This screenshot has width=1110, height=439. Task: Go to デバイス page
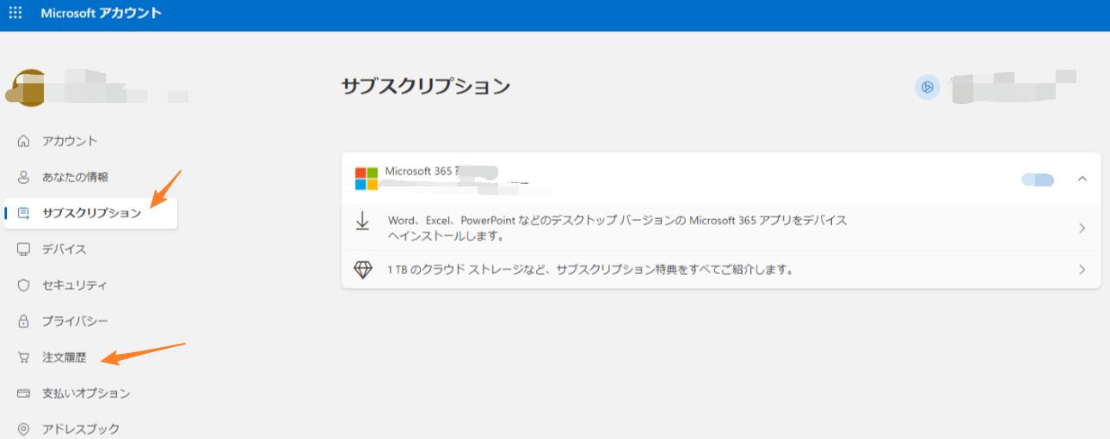[65, 249]
